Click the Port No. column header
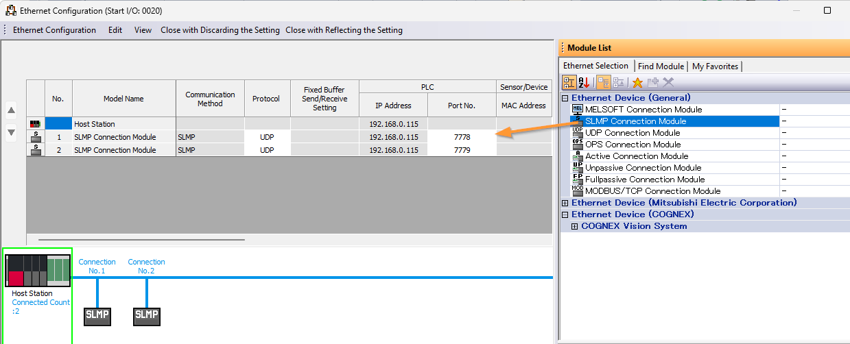Image resolution: width=850 pixels, height=344 pixels. [462, 106]
